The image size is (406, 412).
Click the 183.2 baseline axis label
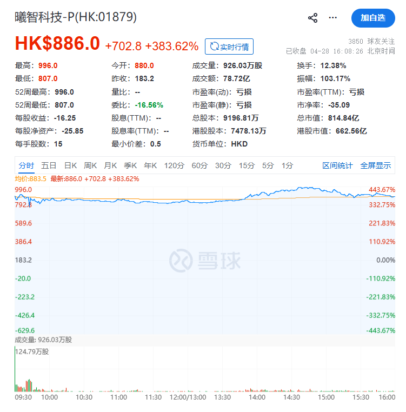23,260
